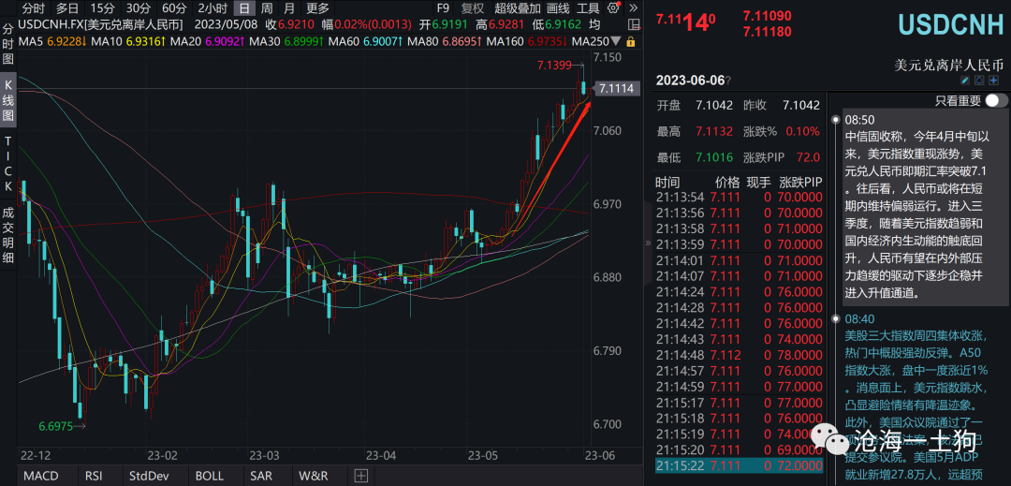
Task: Switch to the 2小时 timeframe
Action: (212, 8)
